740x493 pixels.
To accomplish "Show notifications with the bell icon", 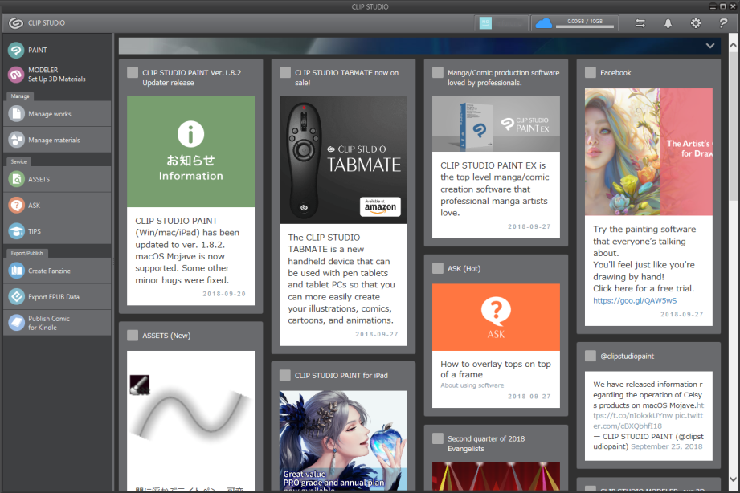I will pyautogui.click(x=668, y=23).
